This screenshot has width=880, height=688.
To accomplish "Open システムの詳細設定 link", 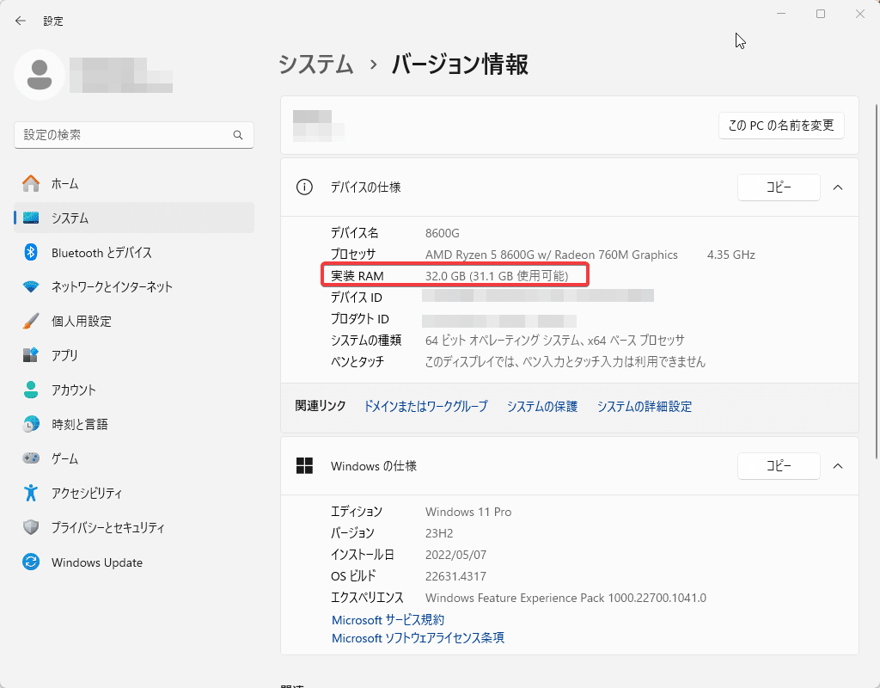I will (645, 406).
